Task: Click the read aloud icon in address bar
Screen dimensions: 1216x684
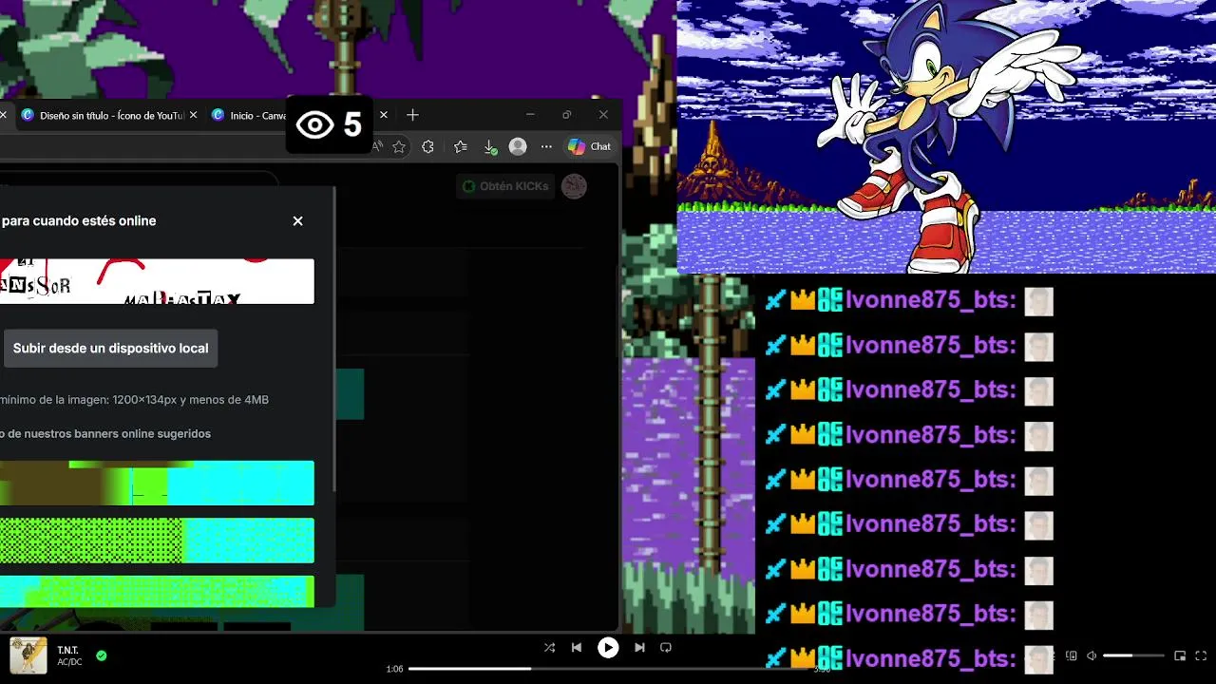Action: [377, 146]
